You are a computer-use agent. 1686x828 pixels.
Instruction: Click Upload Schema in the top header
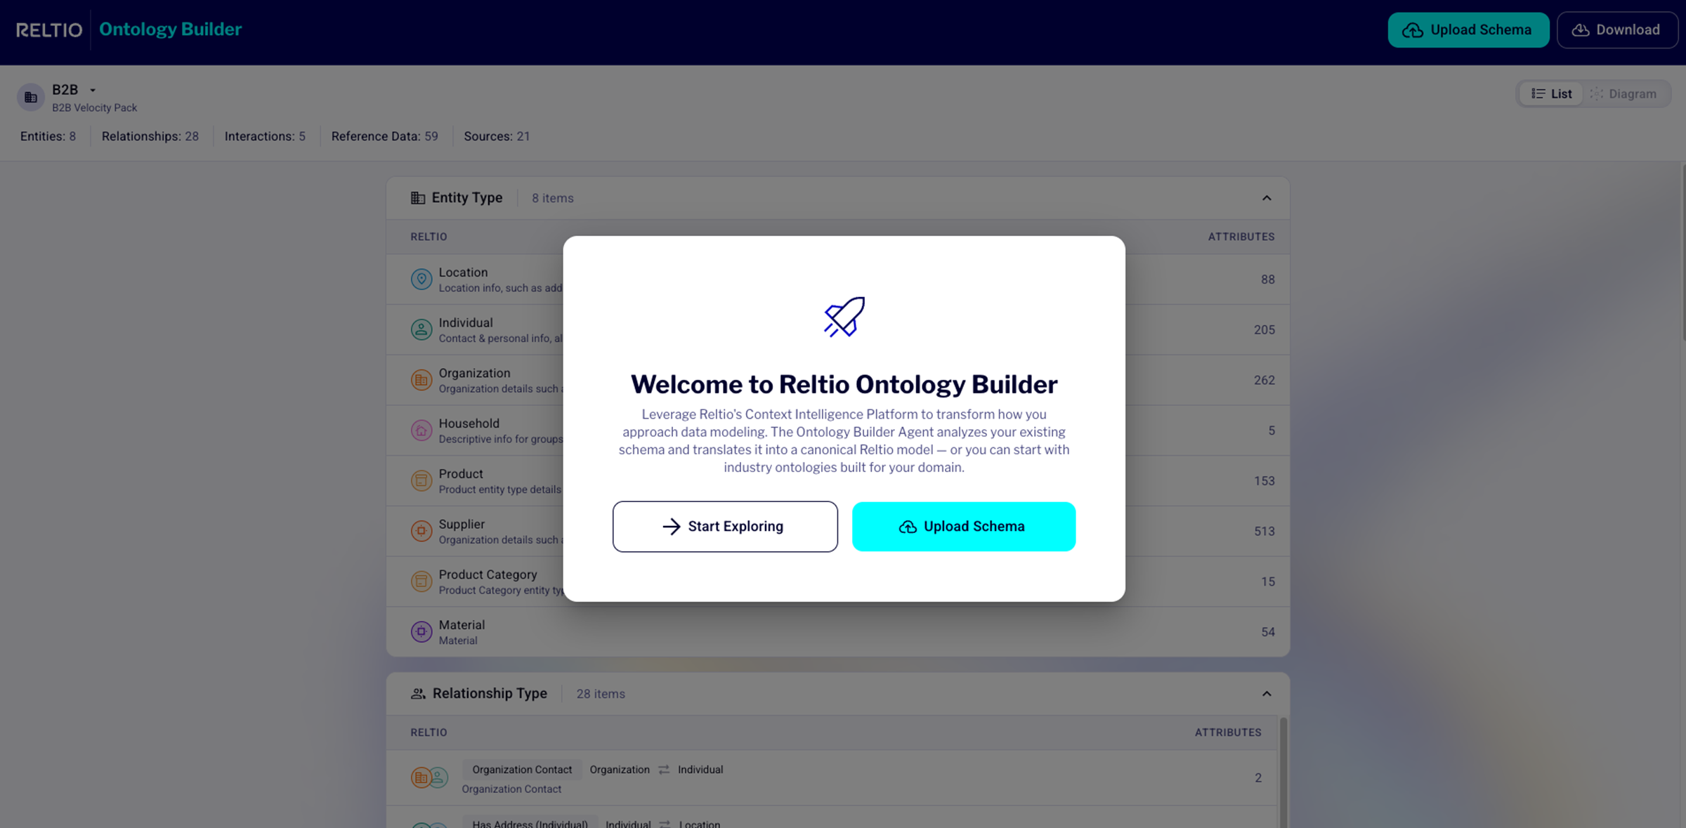click(1468, 29)
